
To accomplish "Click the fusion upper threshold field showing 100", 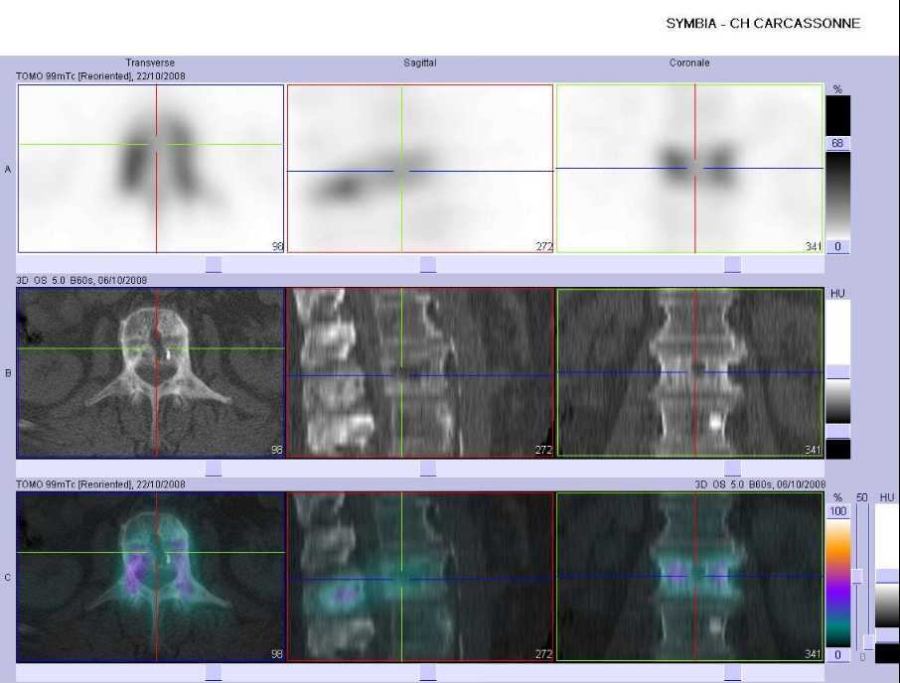I will click(838, 511).
